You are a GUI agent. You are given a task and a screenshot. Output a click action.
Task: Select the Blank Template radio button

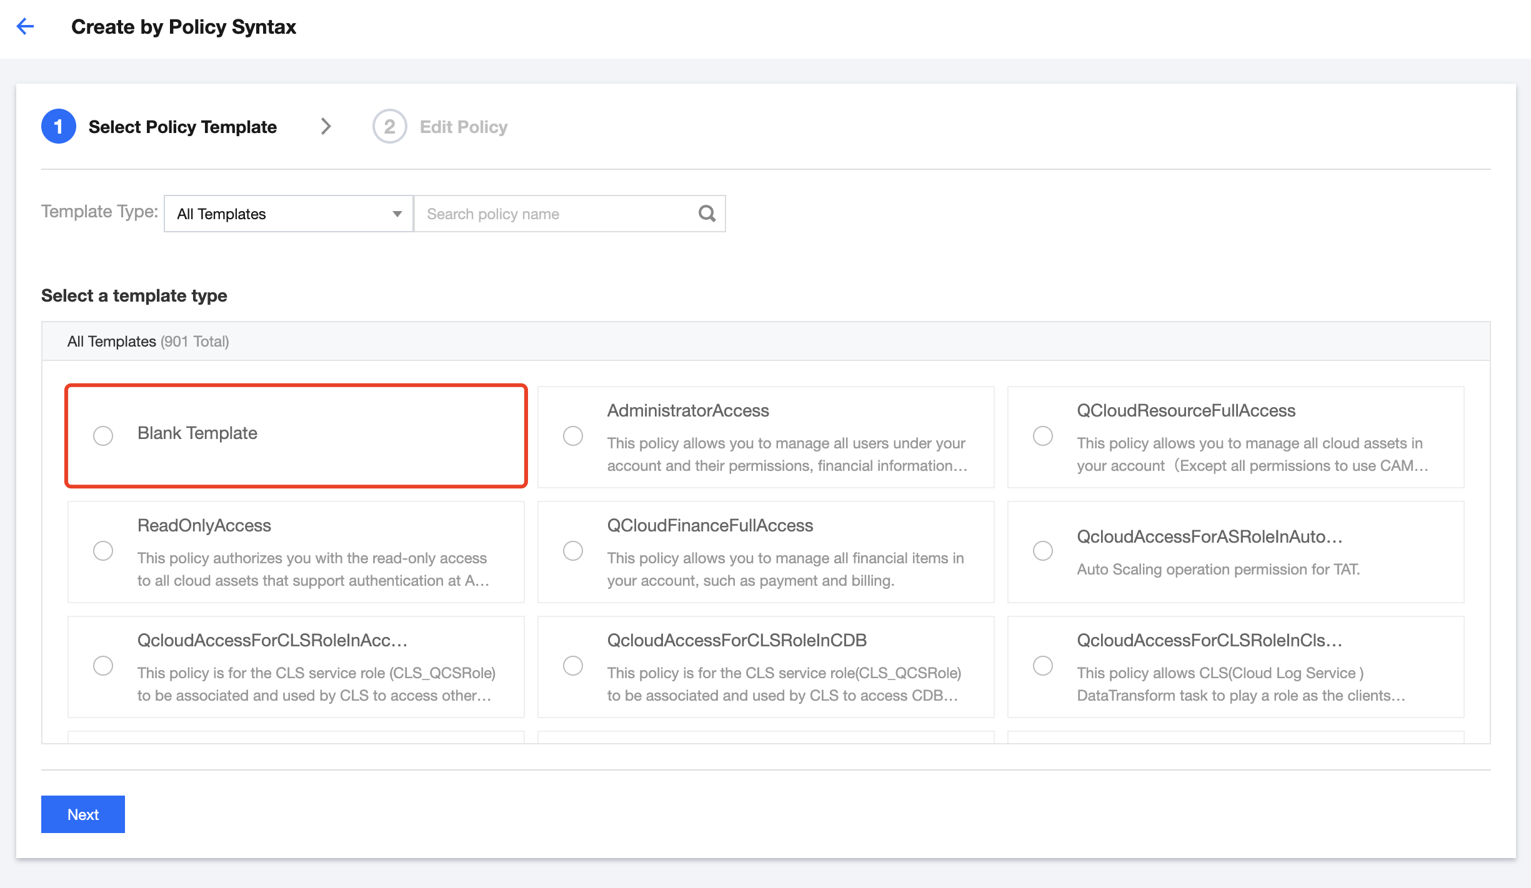[103, 435]
